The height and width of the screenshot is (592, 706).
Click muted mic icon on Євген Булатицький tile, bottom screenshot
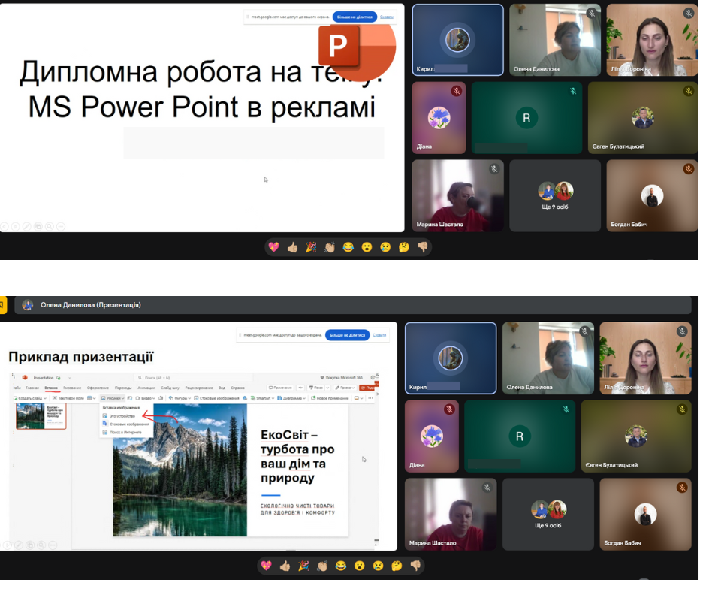682,409
